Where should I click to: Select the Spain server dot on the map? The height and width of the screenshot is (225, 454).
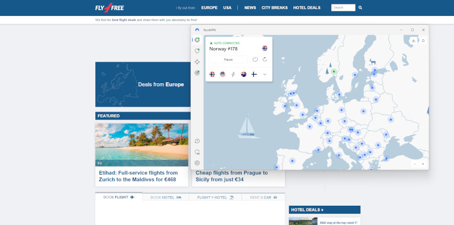point(292,161)
